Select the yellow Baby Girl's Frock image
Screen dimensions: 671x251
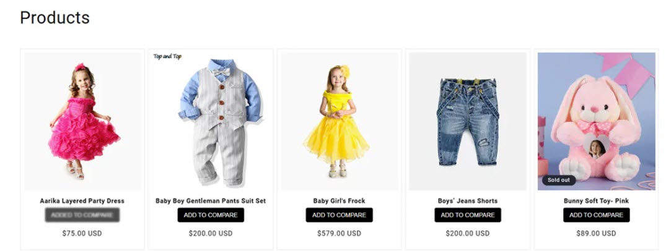[x=339, y=121]
